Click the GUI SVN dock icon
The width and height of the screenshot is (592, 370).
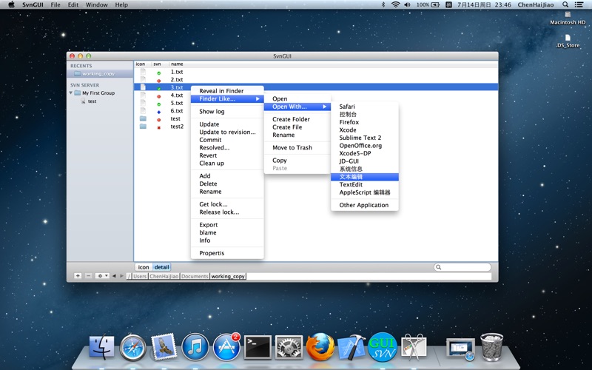tap(382, 346)
